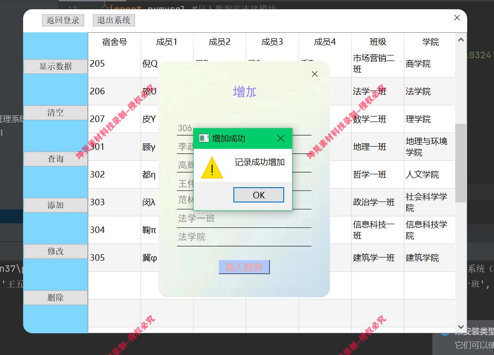
Task: Select dormitory cell 305
Action: pyautogui.click(x=114, y=258)
